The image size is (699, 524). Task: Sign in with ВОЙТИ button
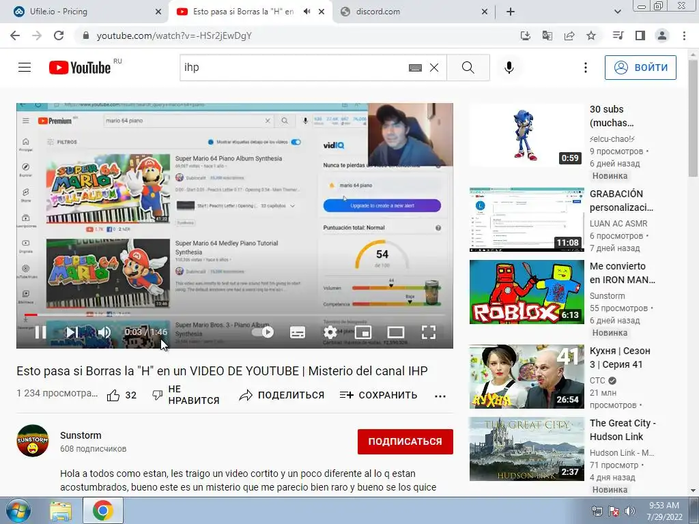coord(640,68)
